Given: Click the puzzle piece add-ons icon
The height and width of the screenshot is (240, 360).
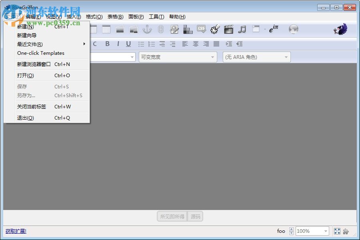Looking at the screenshot, I should (x=346, y=231).
